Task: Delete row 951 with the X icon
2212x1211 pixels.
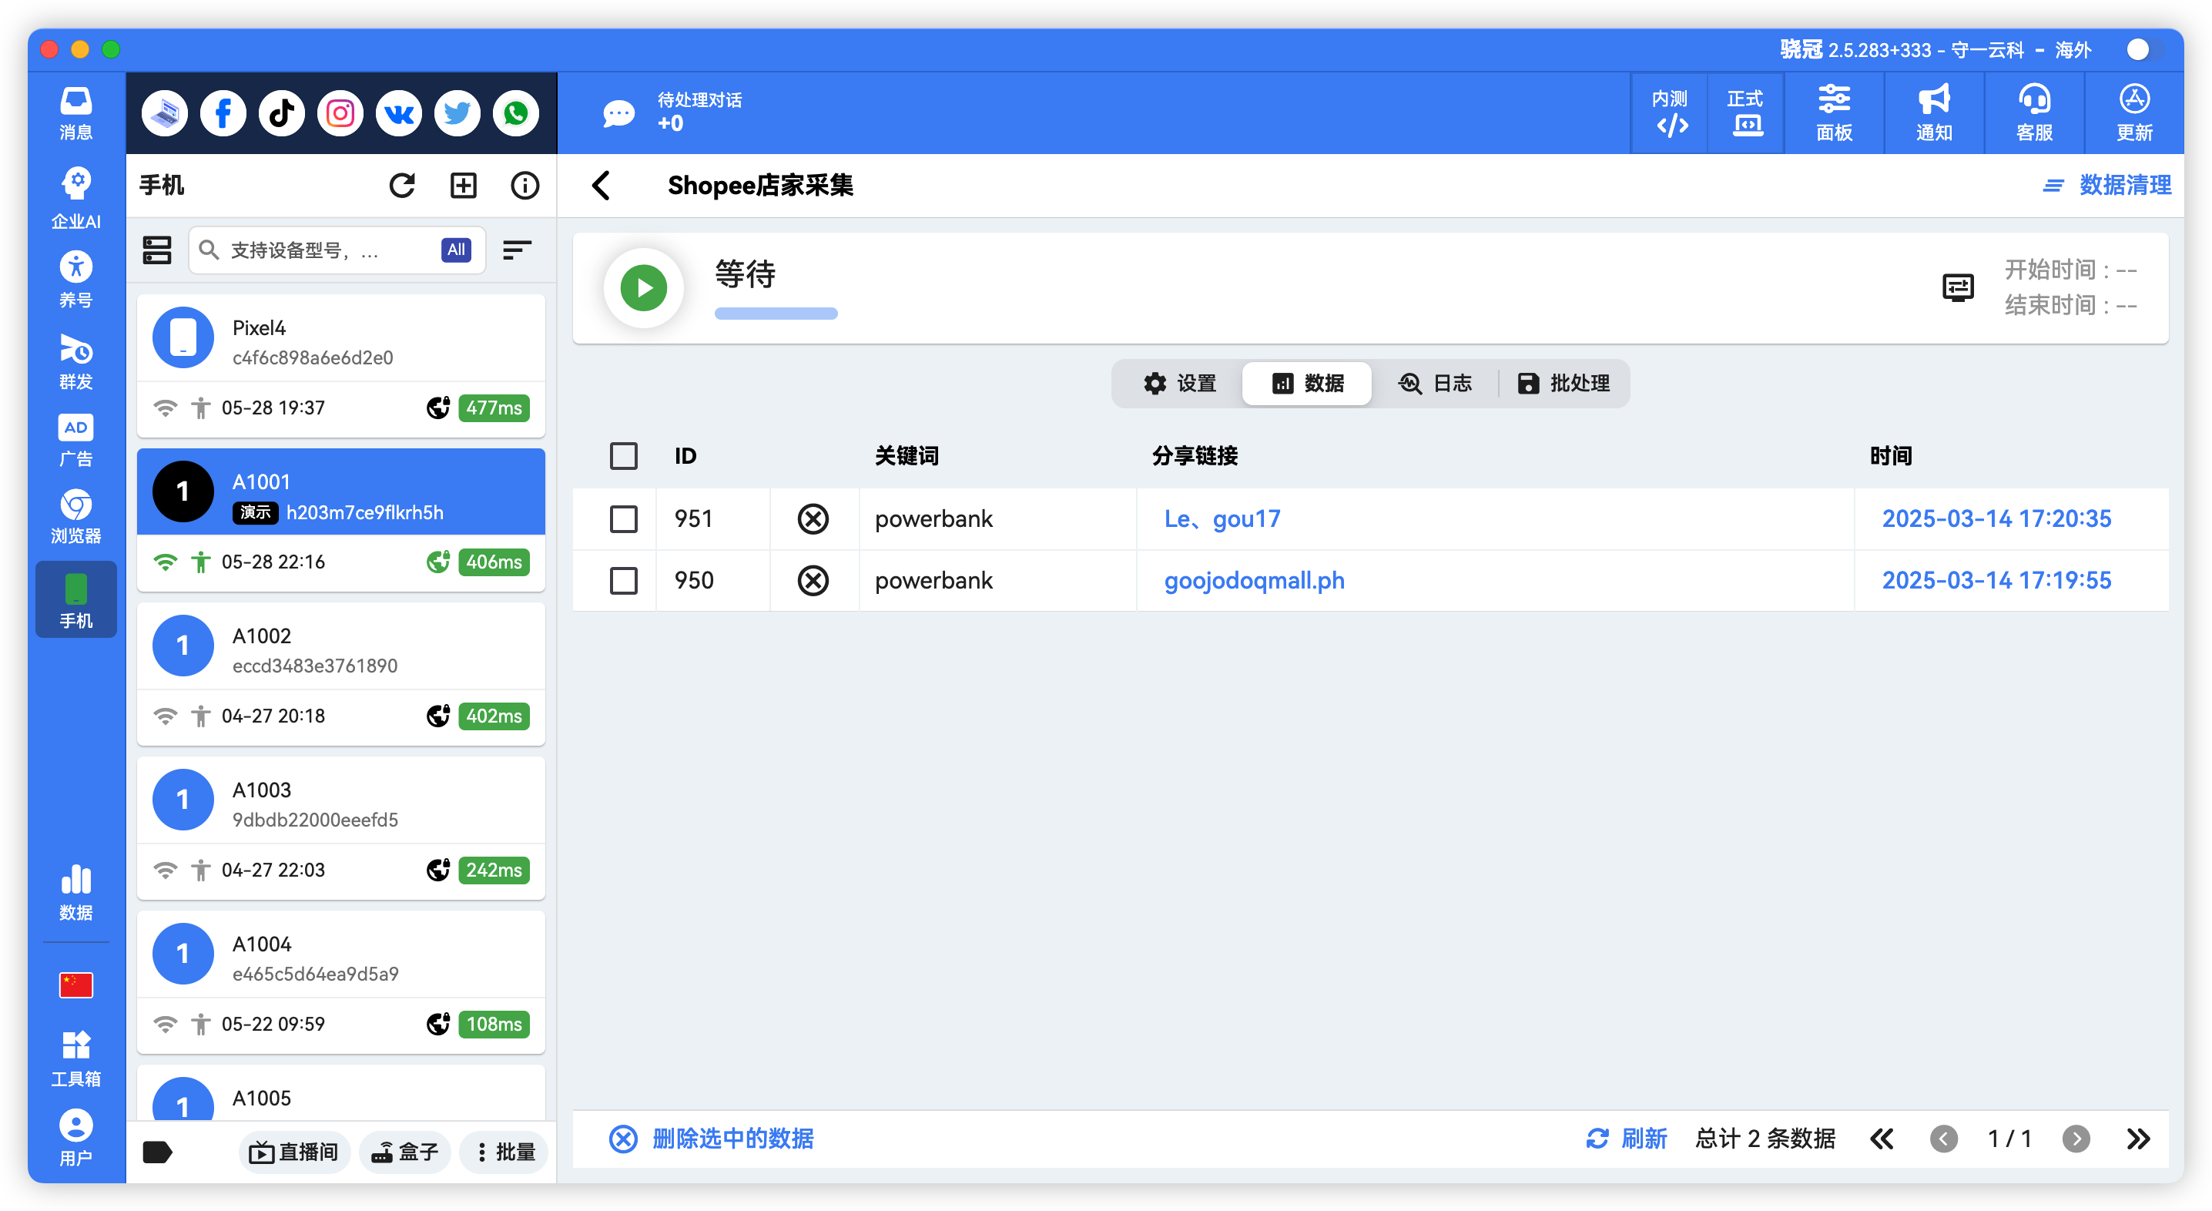Action: click(813, 518)
